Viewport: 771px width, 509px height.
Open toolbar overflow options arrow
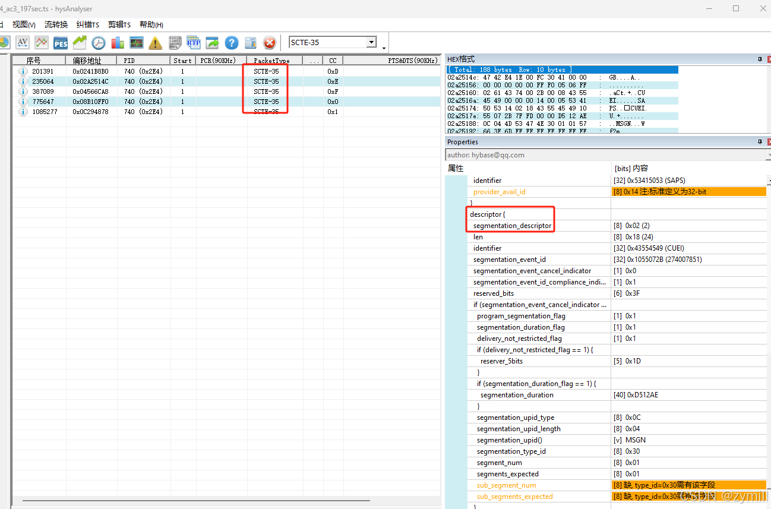tap(384, 48)
